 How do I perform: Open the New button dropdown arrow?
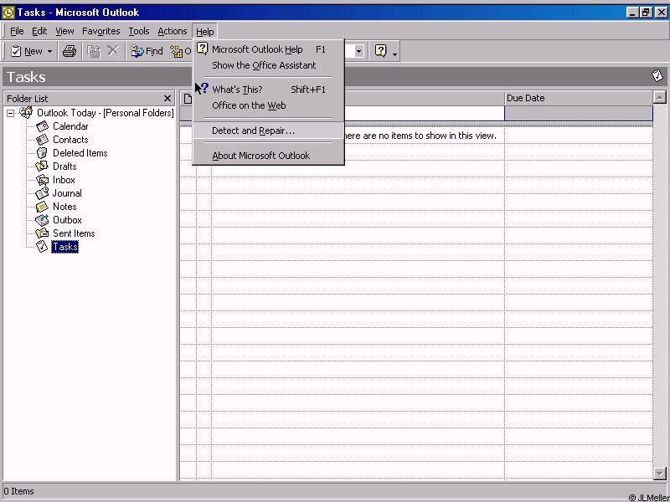click(x=49, y=52)
